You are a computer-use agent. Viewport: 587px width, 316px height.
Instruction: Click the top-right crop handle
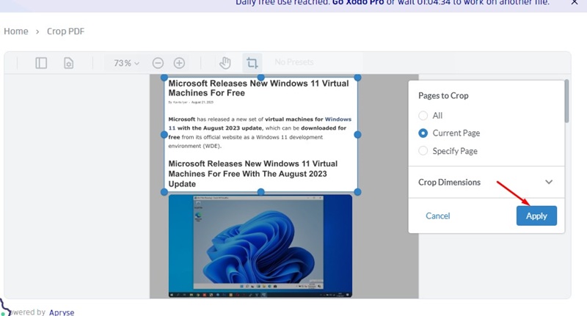[357, 78]
